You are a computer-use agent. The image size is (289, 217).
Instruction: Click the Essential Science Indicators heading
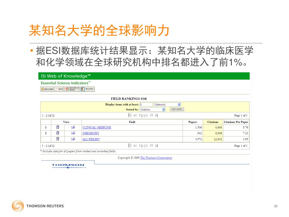(65, 83)
